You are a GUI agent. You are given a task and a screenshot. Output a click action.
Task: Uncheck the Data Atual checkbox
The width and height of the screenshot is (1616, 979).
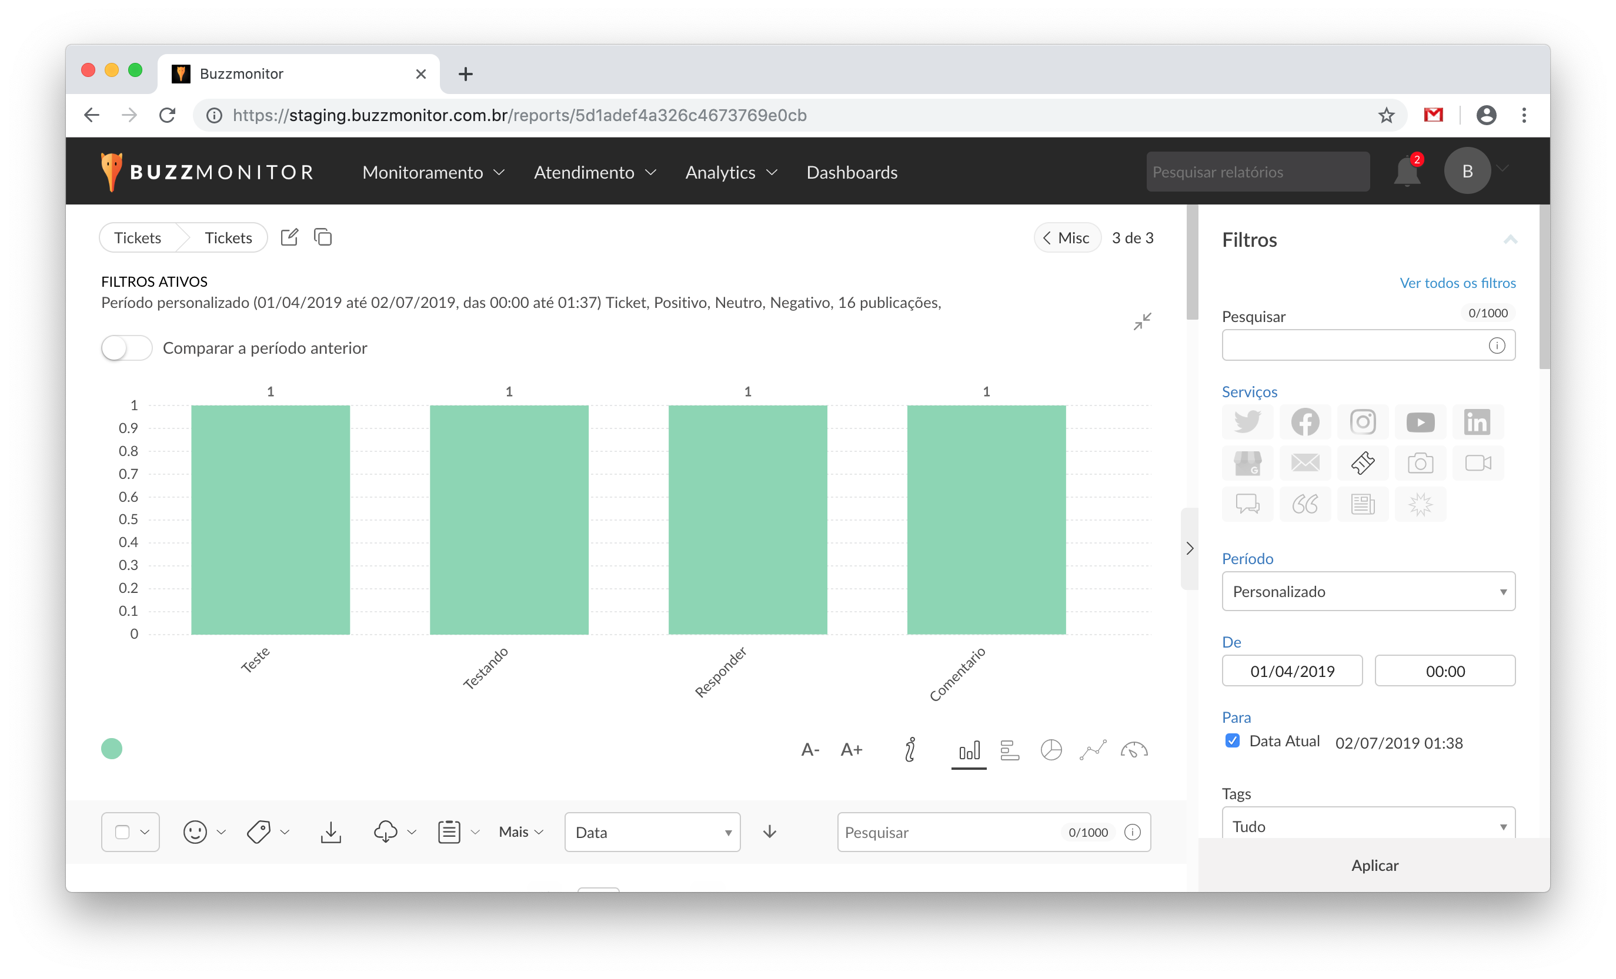click(x=1233, y=741)
